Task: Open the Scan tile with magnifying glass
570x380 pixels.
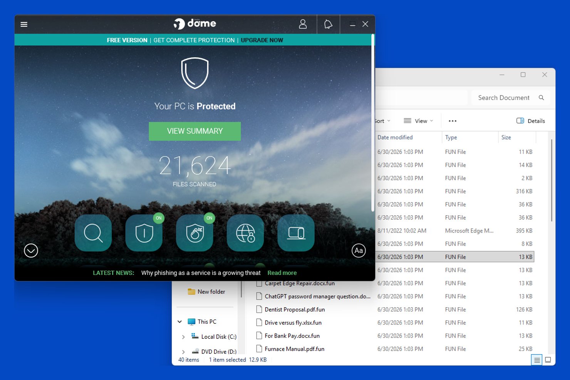Action: tap(93, 233)
